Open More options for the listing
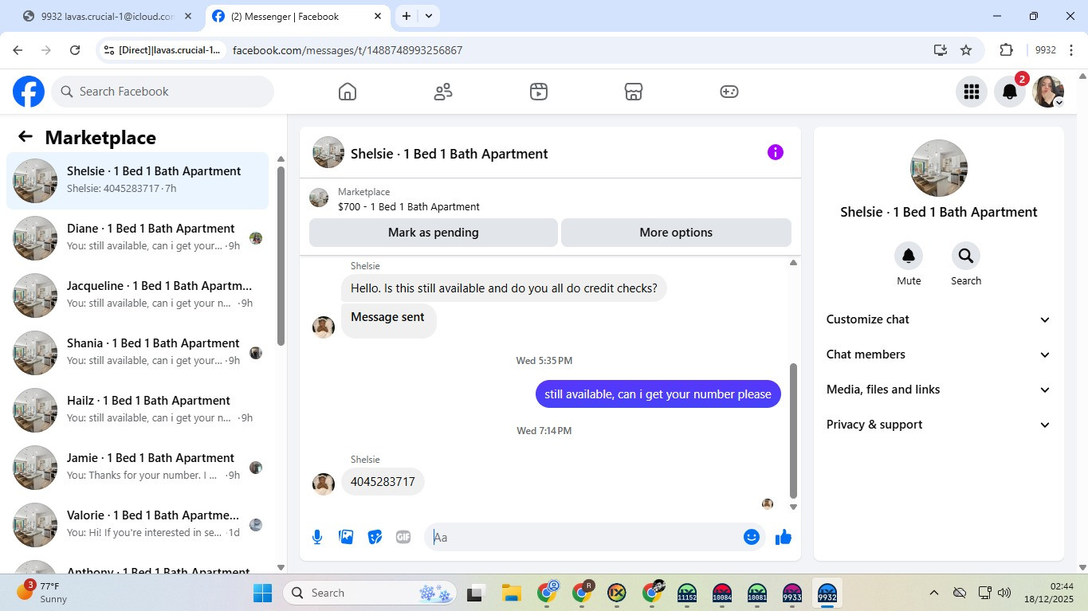Image resolution: width=1088 pixels, height=611 pixels. [x=676, y=233]
